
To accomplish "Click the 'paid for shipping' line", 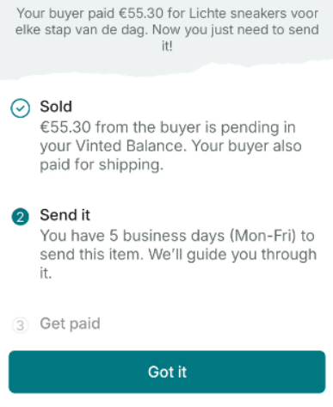I will pos(102,165).
